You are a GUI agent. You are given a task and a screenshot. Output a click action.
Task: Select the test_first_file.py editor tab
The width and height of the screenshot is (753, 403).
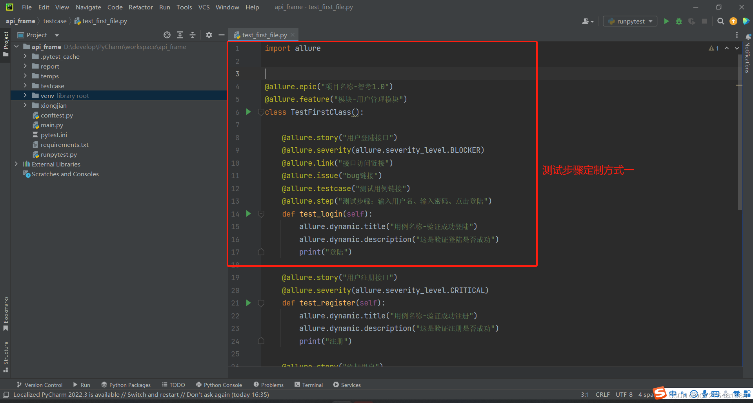264,35
